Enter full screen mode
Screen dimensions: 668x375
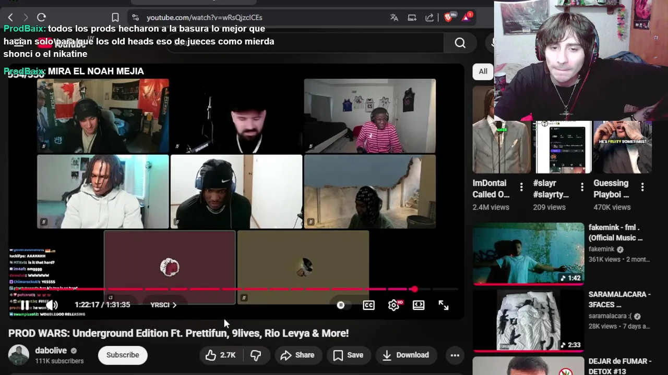coord(443,305)
